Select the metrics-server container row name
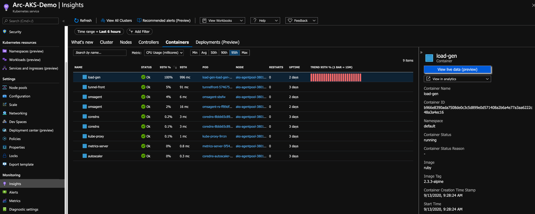This screenshot has height=214, width=535. pos(98,146)
